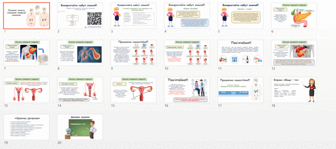Open slide 3 thumbnail
Viewport: 336px width, 149px height.
click(133, 16)
